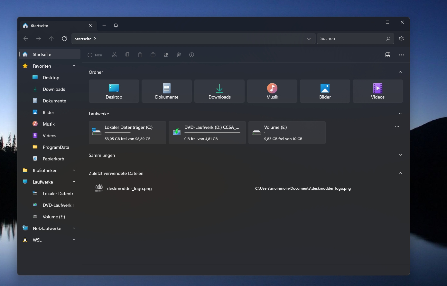Image resolution: width=447 pixels, height=286 pixels.
Task: Collapse the Ordner section
Action: pyautogui.click(x=400, y=72)
